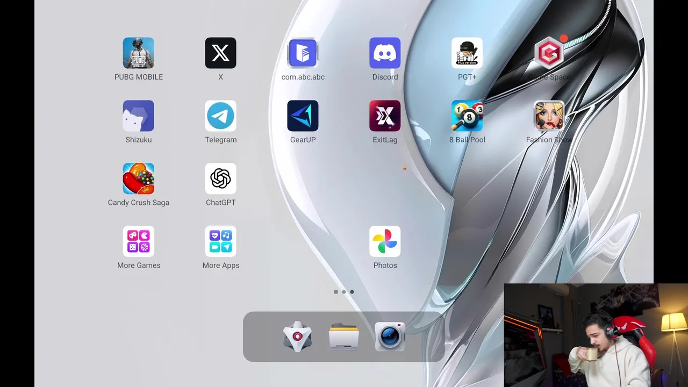Launch 8 Ball Pool

pyautogui.click(x=467, y=116)
